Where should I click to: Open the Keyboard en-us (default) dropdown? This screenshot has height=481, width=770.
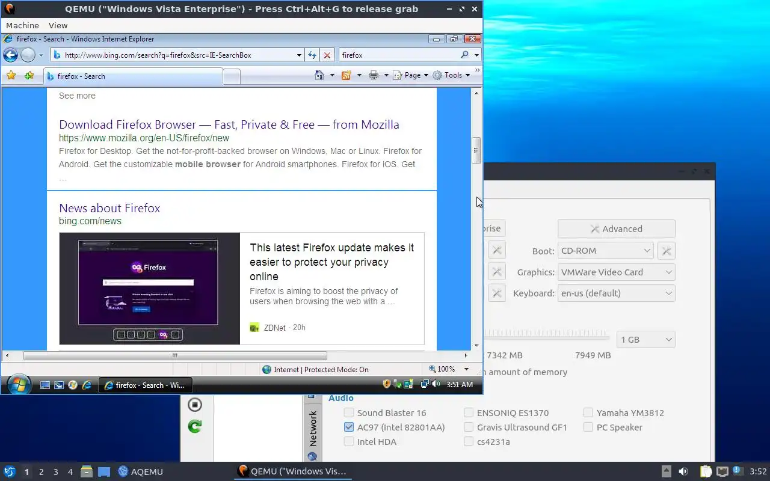point(616,293)
